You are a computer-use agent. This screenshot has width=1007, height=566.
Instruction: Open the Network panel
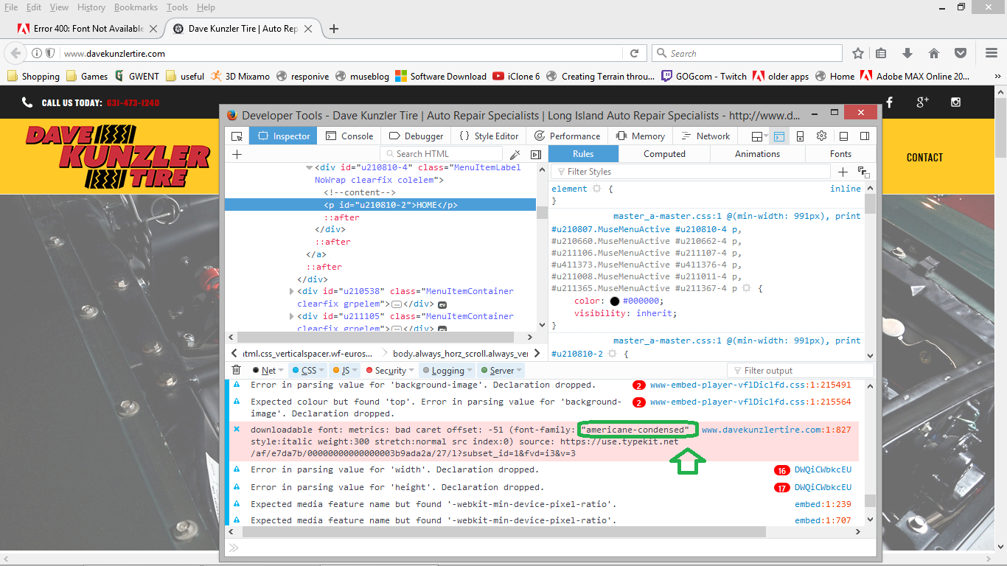705,136
